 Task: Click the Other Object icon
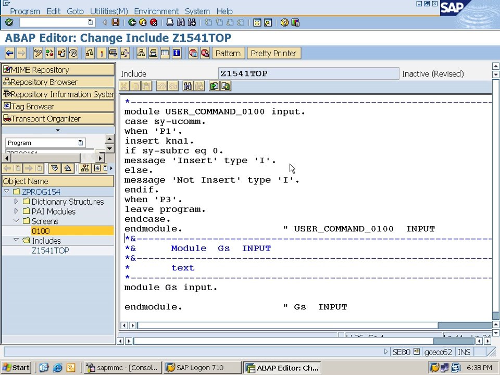(61, 53)
